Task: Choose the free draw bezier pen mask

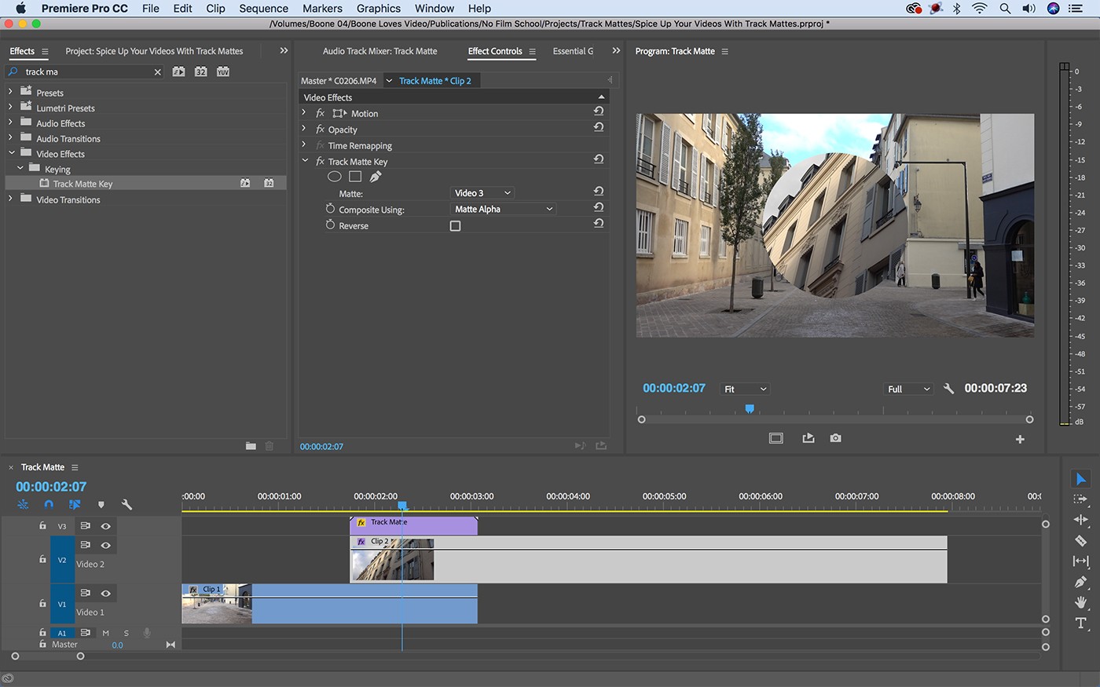Action: coord(376,177)
